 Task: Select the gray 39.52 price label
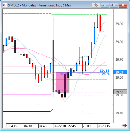point(120,92)
